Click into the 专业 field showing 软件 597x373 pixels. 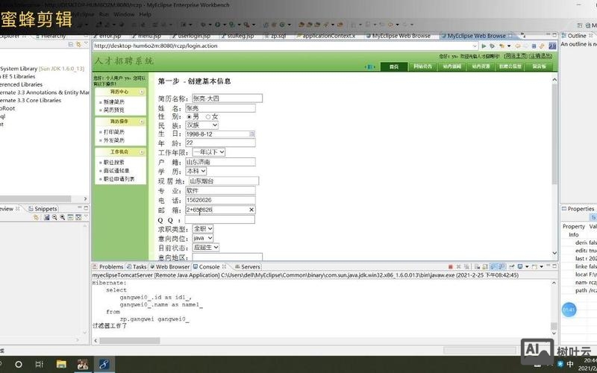220,191
